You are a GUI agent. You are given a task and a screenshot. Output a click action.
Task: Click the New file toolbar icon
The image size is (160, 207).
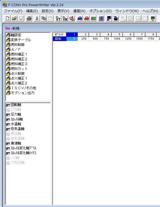click(x=7, y=18)
